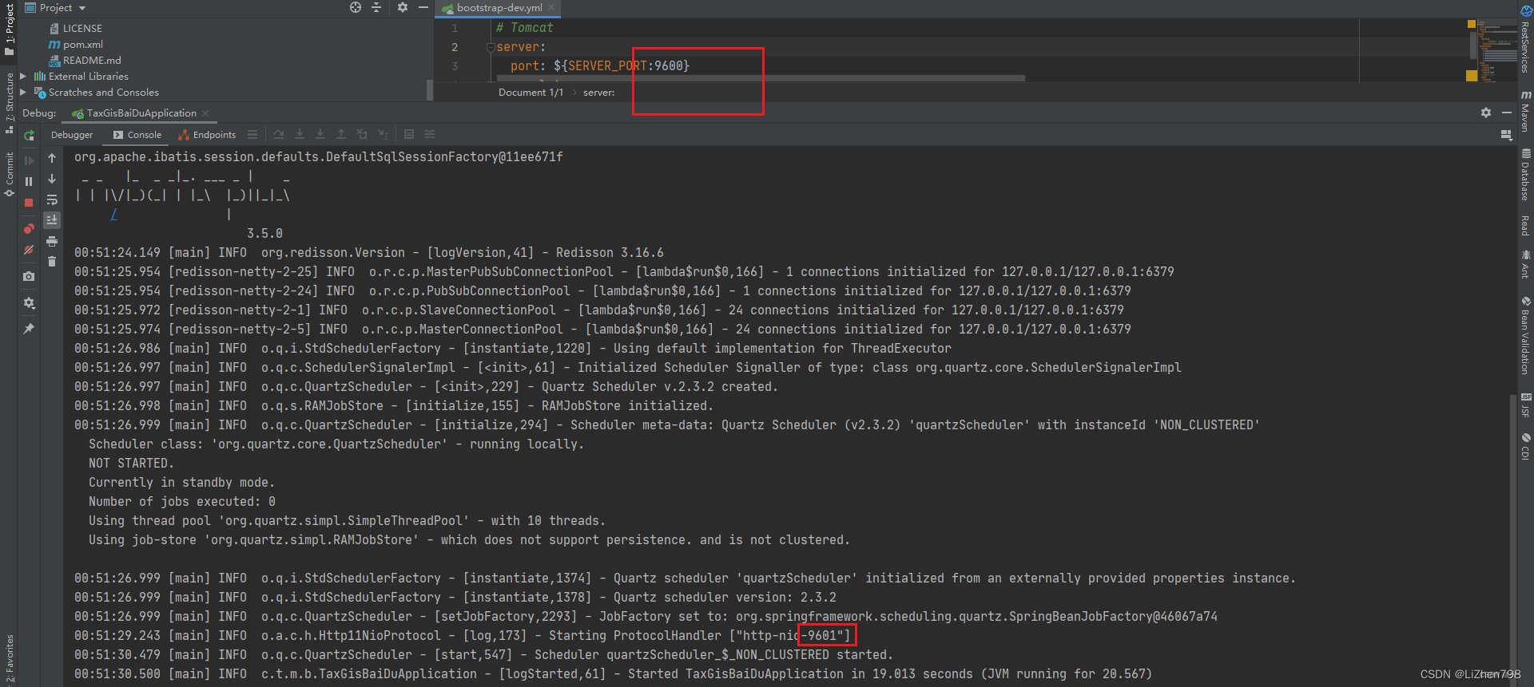Viewport: 1534px width, 687px height.
Task: Open Debug layout settings dropdown
Action: click(x=1506, y=136)
